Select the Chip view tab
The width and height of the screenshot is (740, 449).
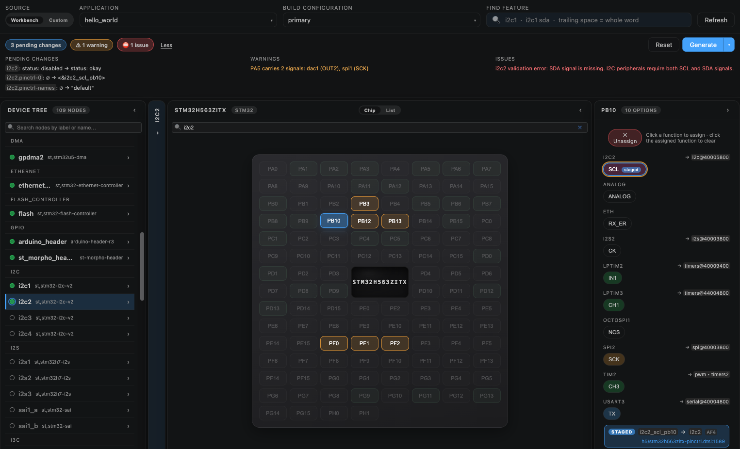coord(370,111)
